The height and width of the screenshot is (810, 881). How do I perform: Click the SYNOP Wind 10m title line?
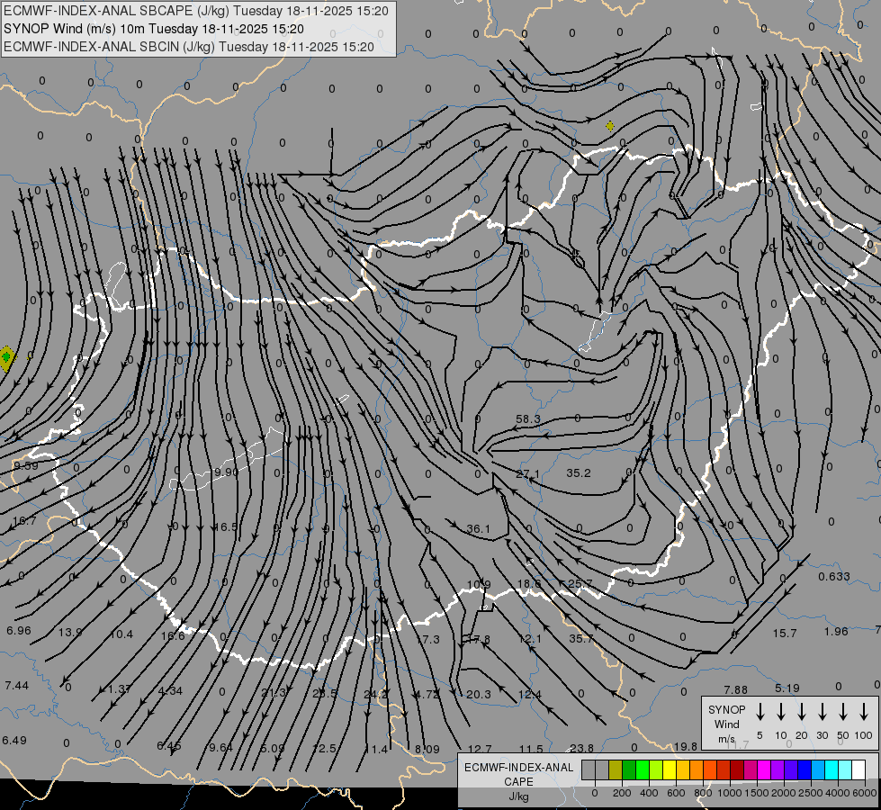tap(154, 29)
